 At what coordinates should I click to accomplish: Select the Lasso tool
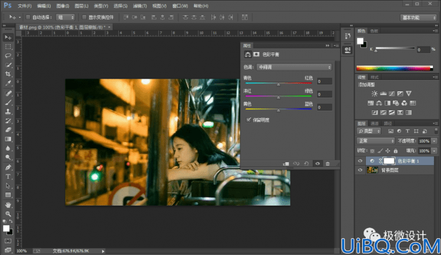coord(8,56)
